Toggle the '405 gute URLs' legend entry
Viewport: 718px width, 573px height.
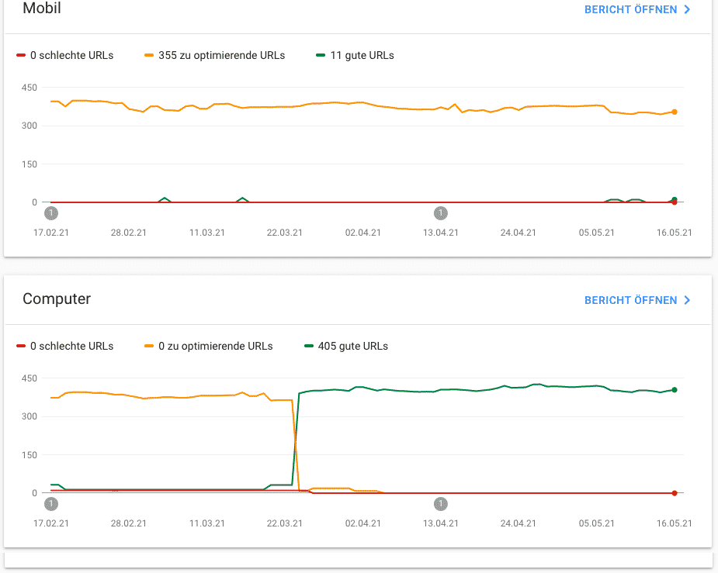pos(346,346)
